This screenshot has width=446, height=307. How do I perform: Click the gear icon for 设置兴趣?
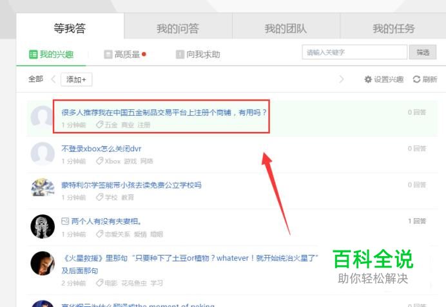pos(368,79)
